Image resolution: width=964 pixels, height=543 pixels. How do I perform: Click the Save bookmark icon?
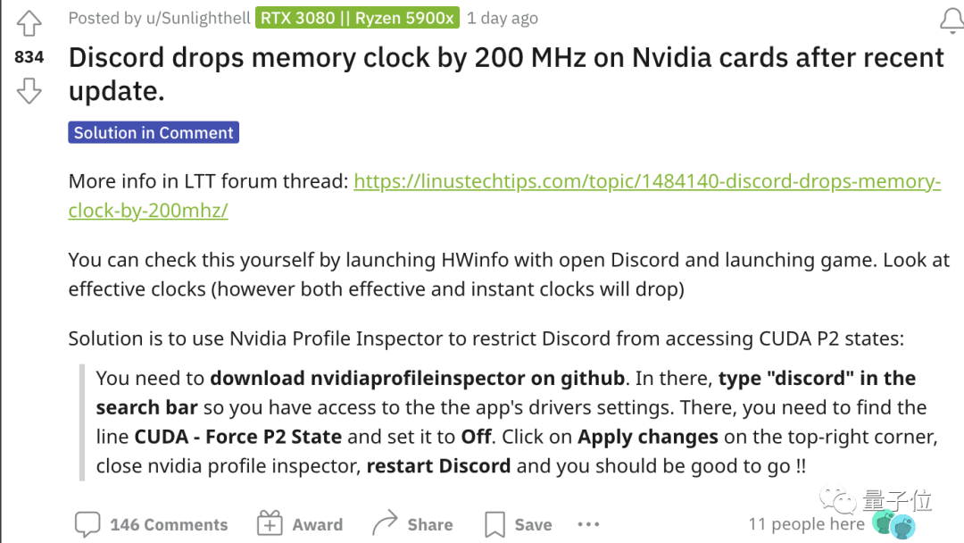(494, 524)
